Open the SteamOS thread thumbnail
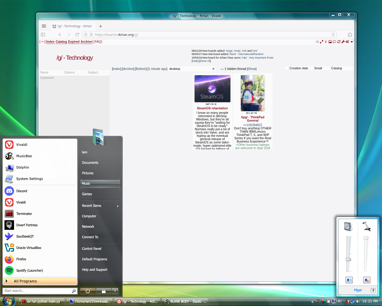The height and width of the screenshot is (306, 382). 212,89
